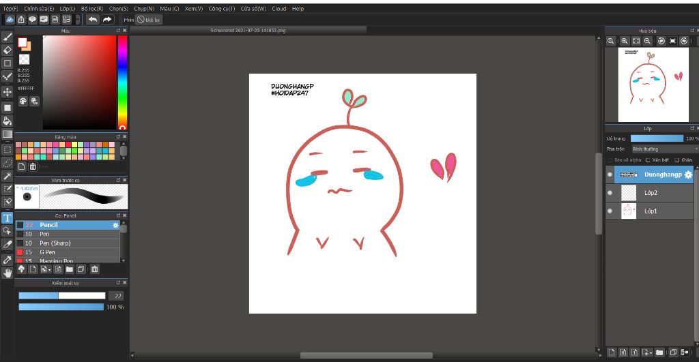Click the horizontal canvas scrollbar

click(366, 355)
